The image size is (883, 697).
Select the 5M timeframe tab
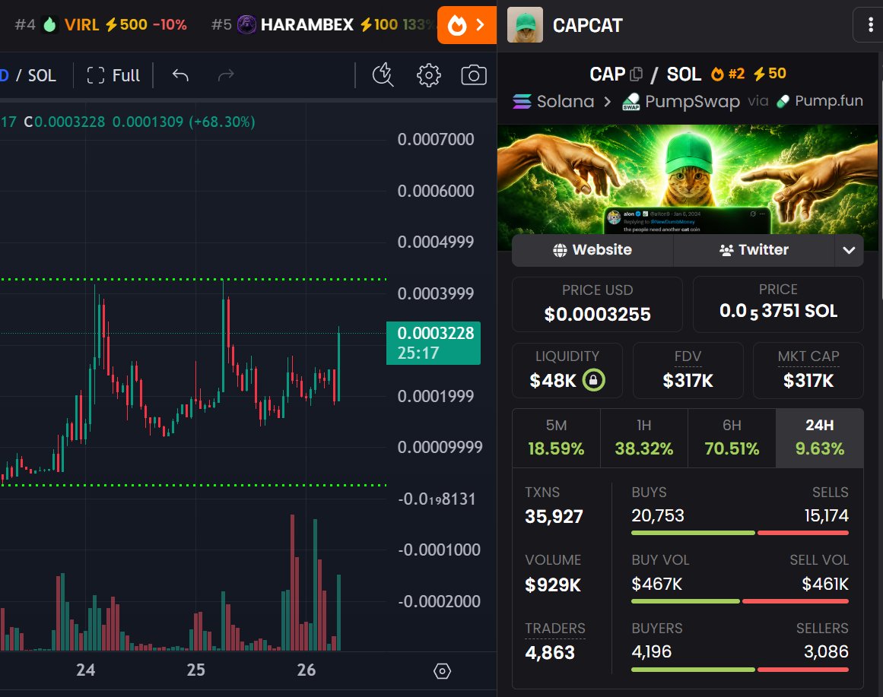pos(556,438)
